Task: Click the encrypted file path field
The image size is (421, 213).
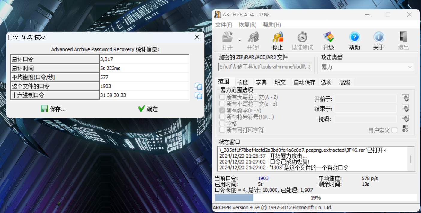Action: pyautogui.click(x=265, y=67)
